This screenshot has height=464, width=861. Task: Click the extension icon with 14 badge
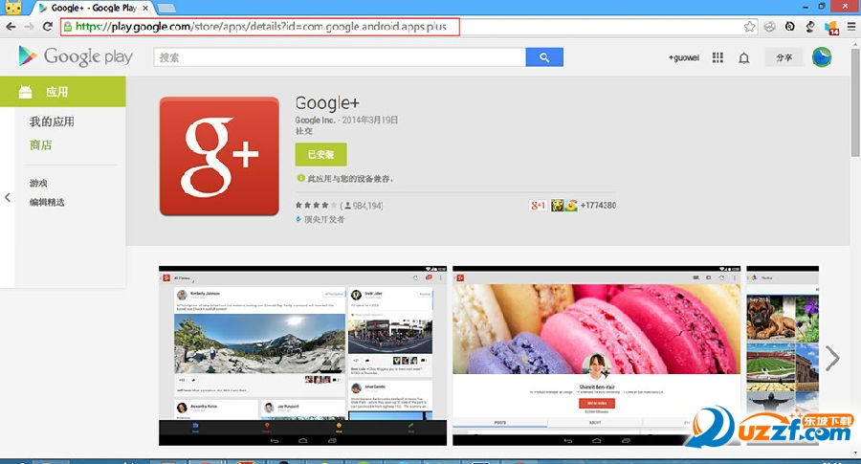pyautogui.click(x=831, y=27)
